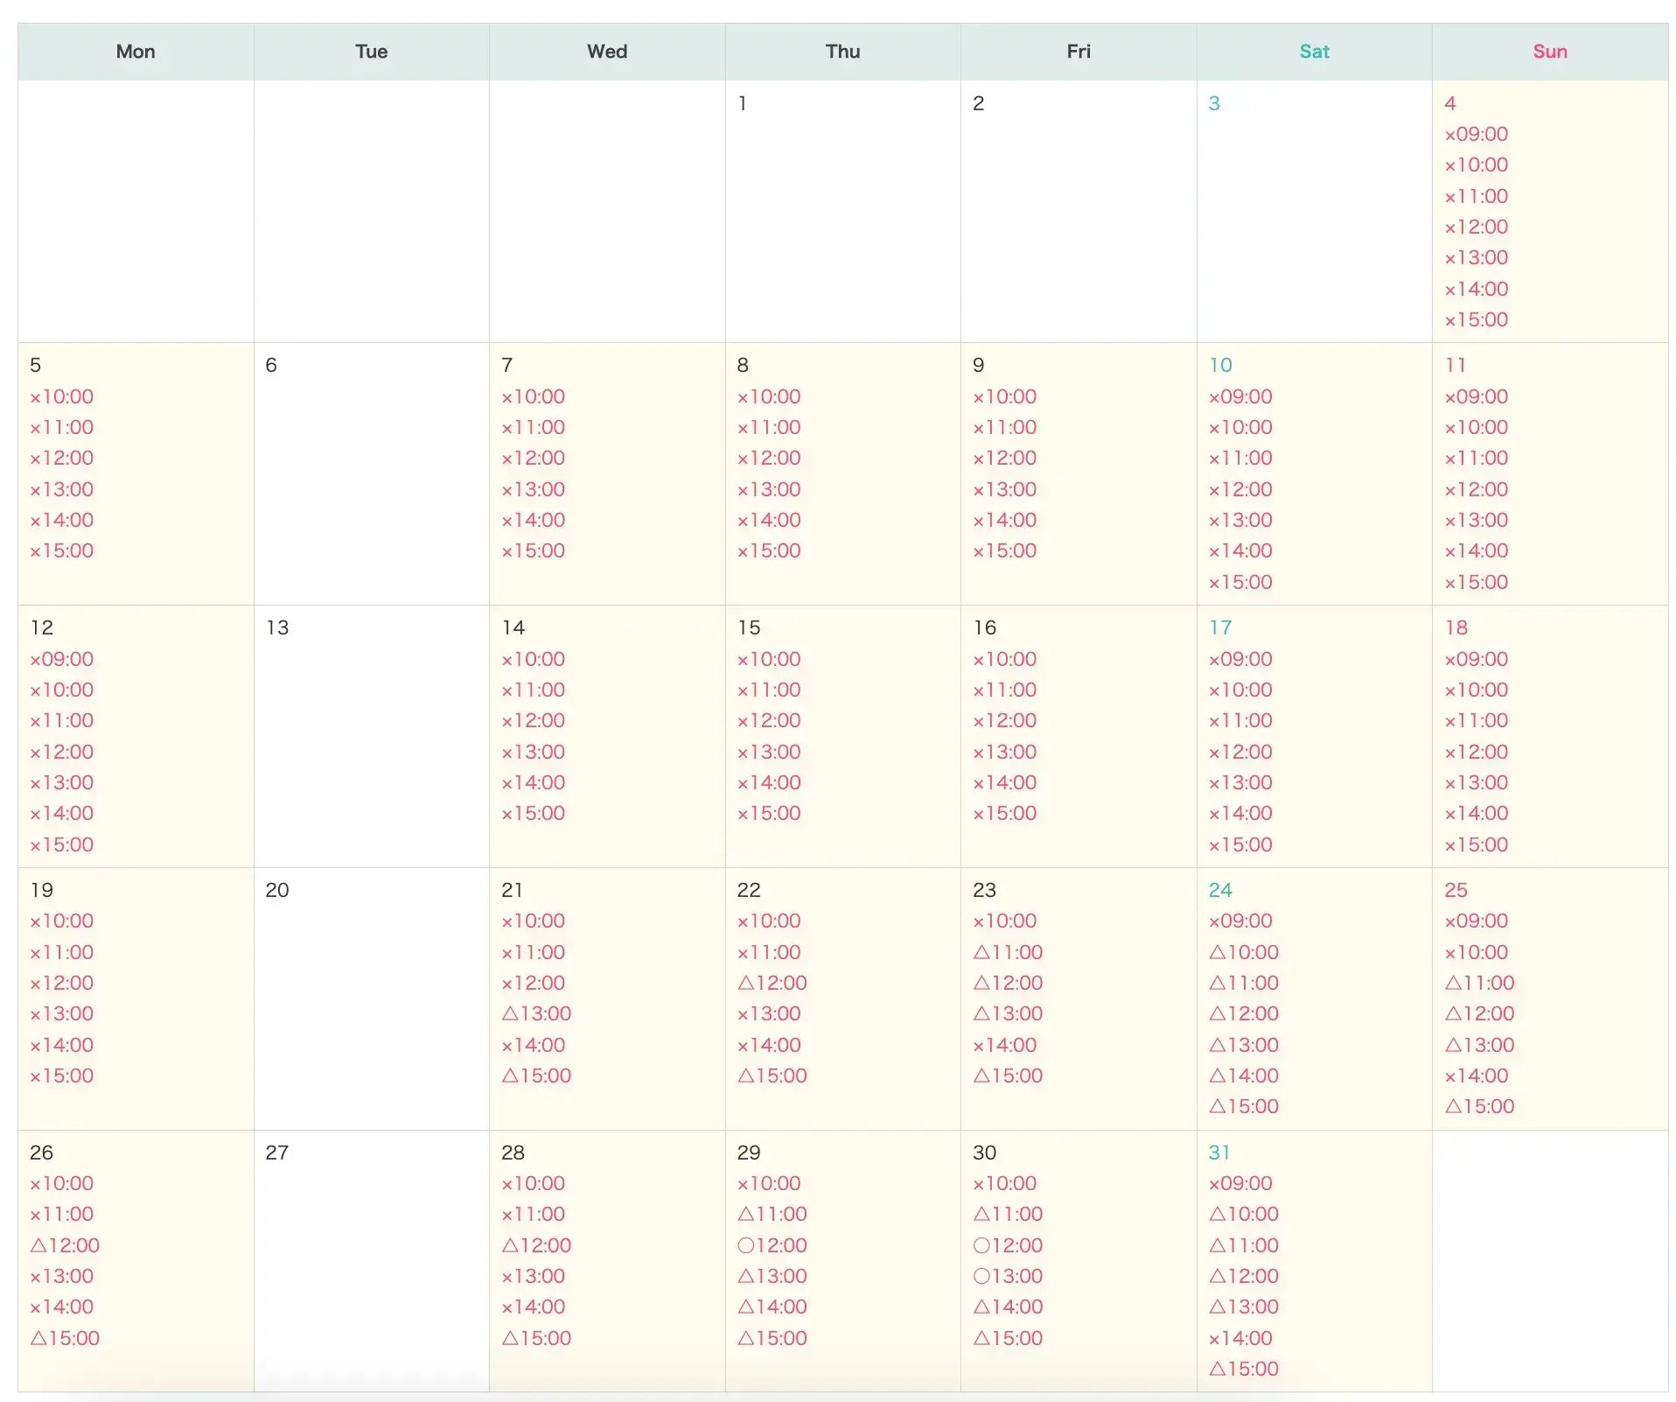The image size is (1676, 1402).
Task: Select △12:00 on Saturday the 31st
Action: (x=1243, y=1275)
